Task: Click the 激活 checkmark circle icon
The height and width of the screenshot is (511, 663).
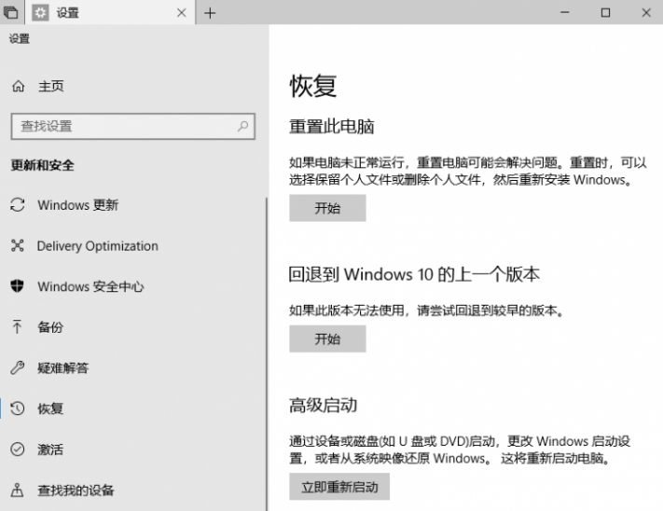Action: tap(17, 449)
